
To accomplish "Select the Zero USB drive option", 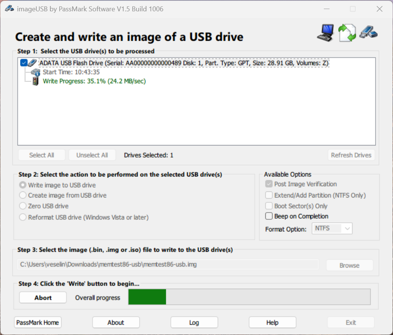I will [x=23, y=206].
